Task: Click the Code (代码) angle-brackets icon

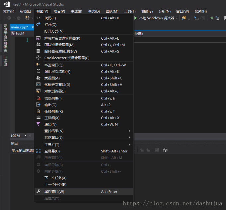Action: point(38,18)
